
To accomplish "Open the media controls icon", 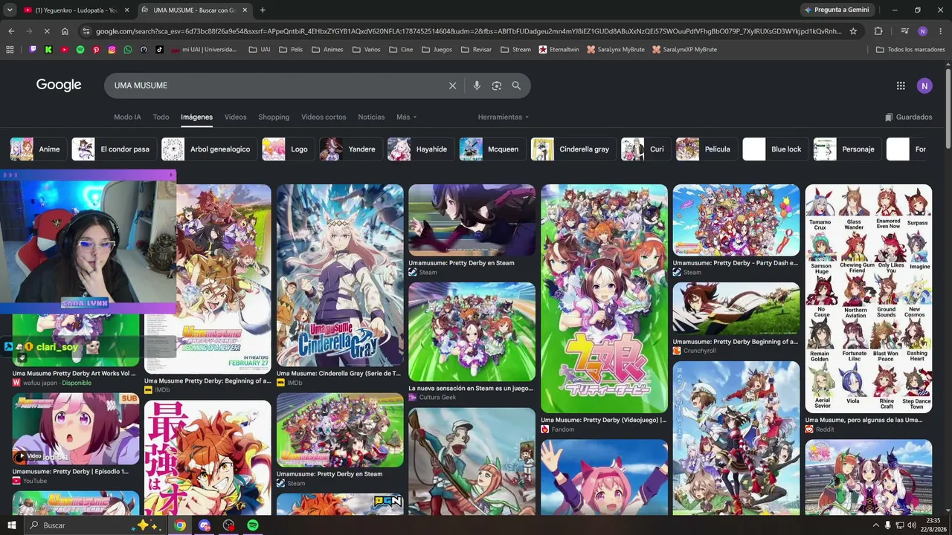I will [x=904, y=31].
